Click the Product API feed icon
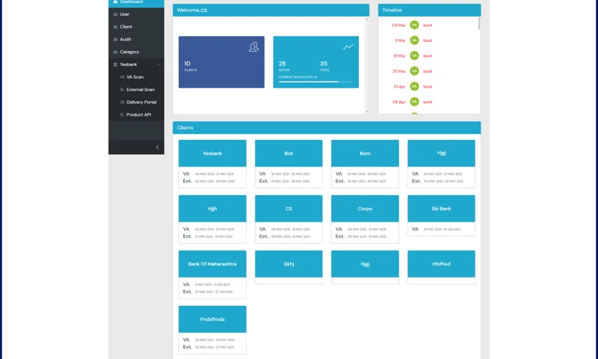This screenshot has width=598, height=359. tap(122, 115)
